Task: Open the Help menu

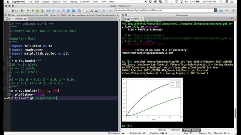Action: click(x=112, y=1)
